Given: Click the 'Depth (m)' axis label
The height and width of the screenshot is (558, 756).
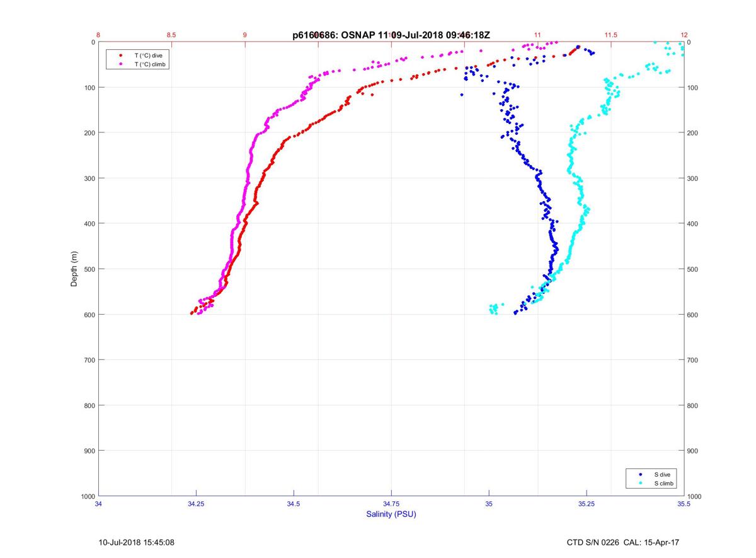Looking at the screenshot, I should 74,269.
